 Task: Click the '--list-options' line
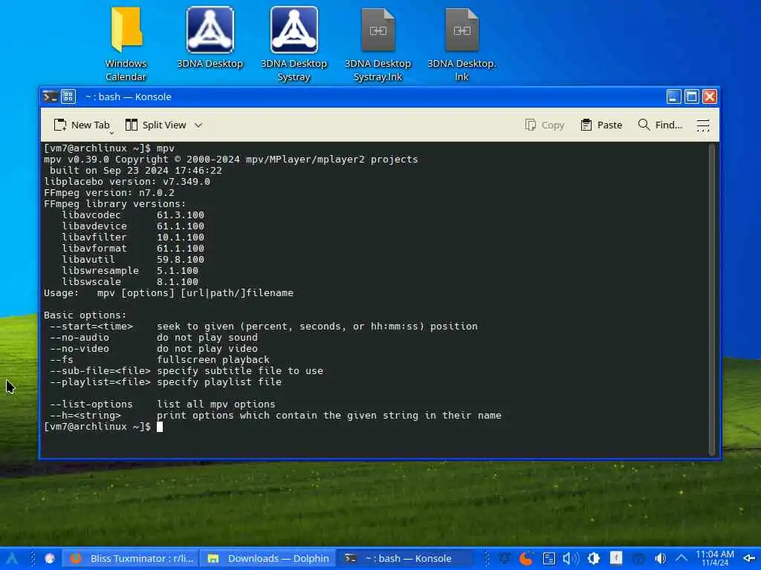(x=162, y=404)
